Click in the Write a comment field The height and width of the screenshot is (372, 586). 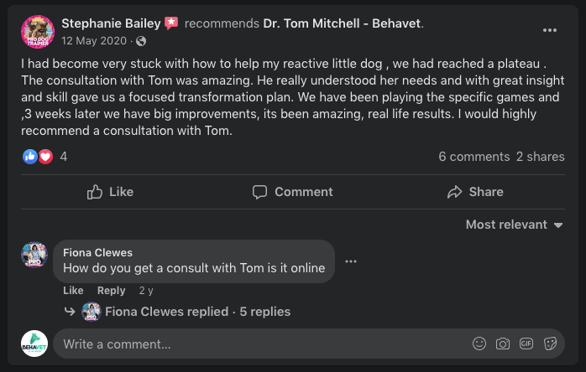click(x=252, y=344)
